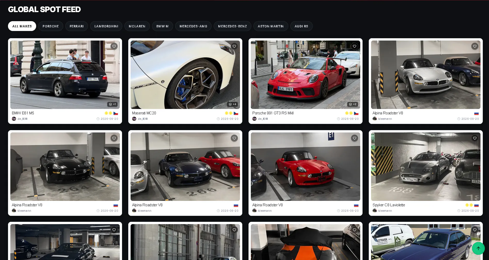Screen dimensions: 489x260
Task: Filter feed by Mercedes-AMG
Action: click(x=194, y=26)
